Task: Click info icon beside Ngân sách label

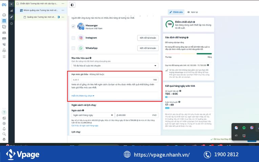Action: pyautogui.click(x=83, y=110)
